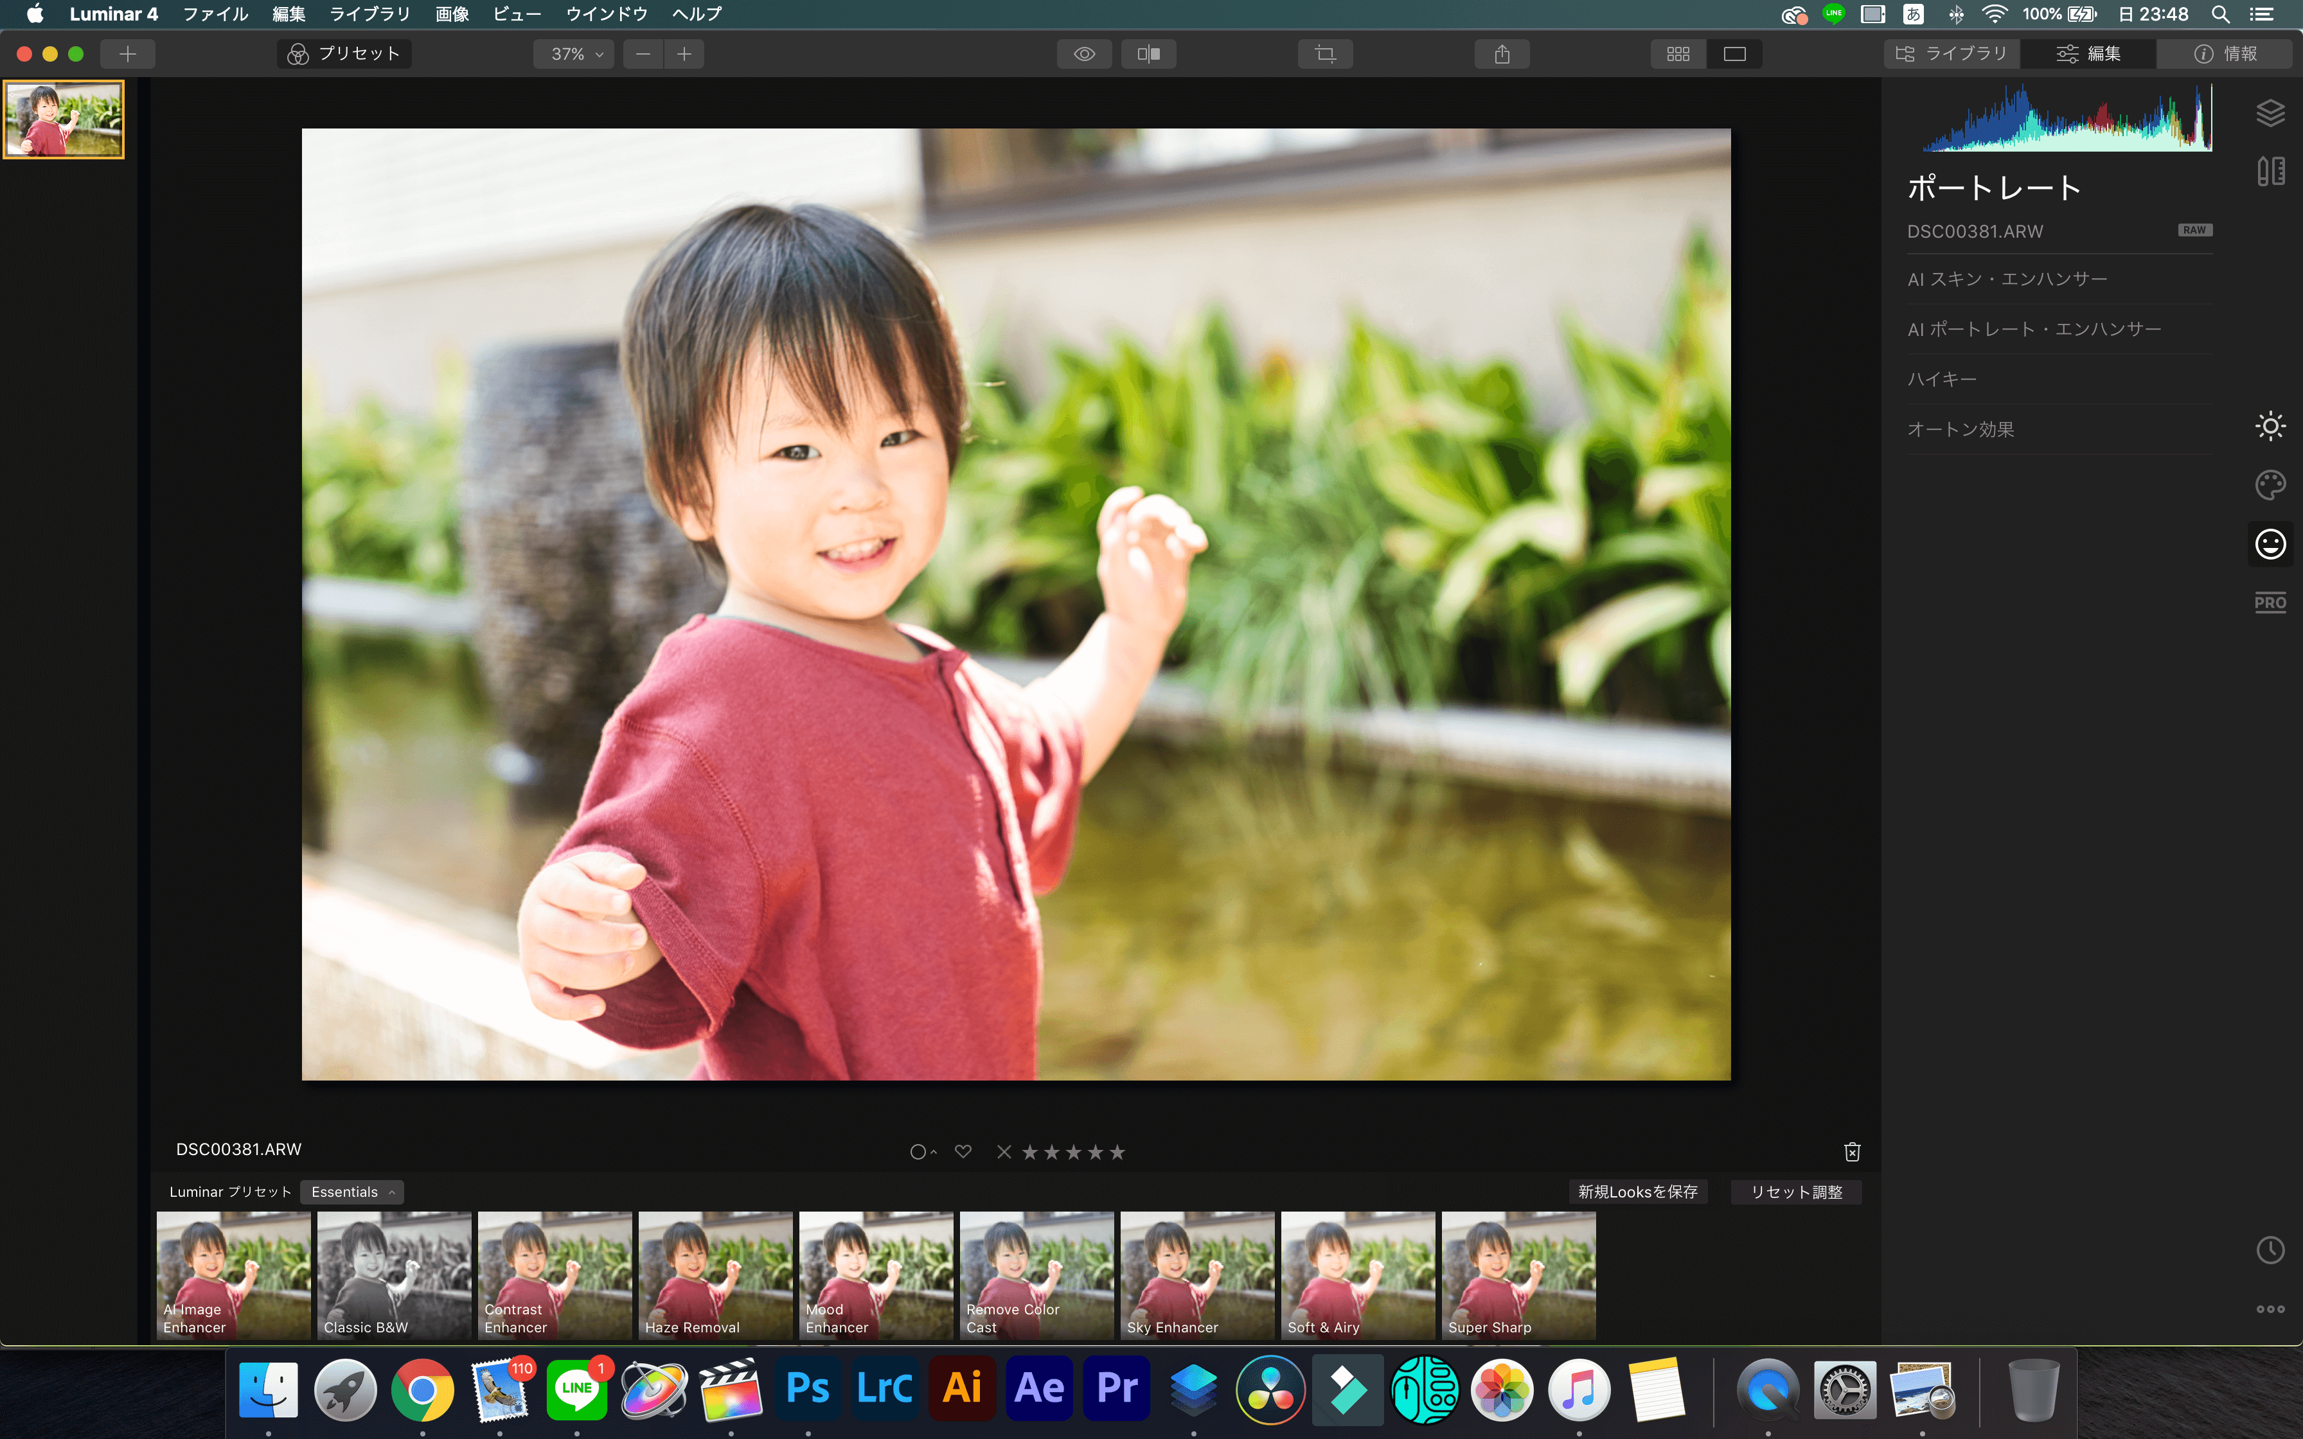Viewport: 2303px width, 1439px height.
Task: Expand the AI スキン・エンハンサー tool
Action: 2008,279
